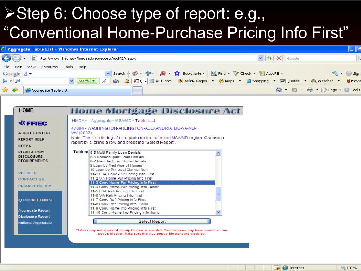This screenshot has width=361, height=271.
Task: Click the Tables list scroll down arrow
Action: click(x=218, y=212)
